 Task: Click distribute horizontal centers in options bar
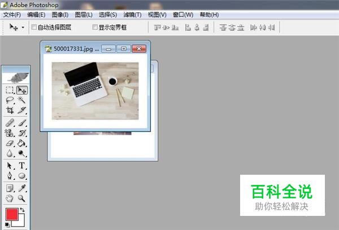pyautogui.click(x=262, y=28)
